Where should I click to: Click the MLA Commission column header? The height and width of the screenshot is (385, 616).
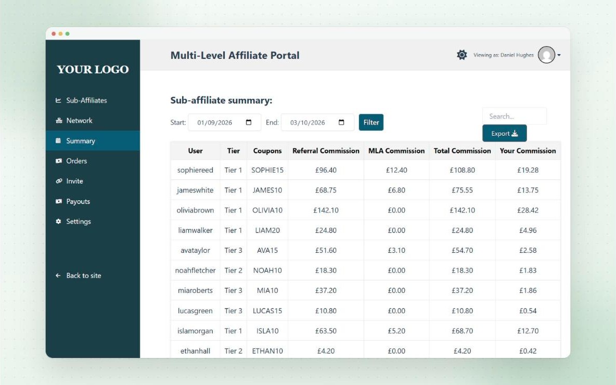(x=396, y=151)
